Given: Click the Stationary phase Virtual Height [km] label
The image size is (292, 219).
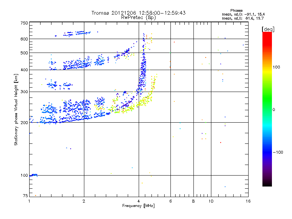Looking at the screenshot, I should coord(16,109).
